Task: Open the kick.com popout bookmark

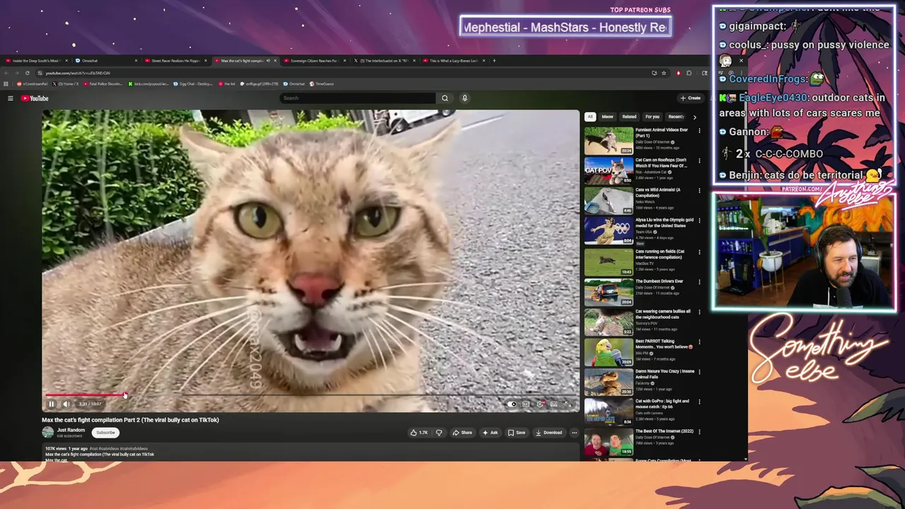Action: [x=149, y=84]
